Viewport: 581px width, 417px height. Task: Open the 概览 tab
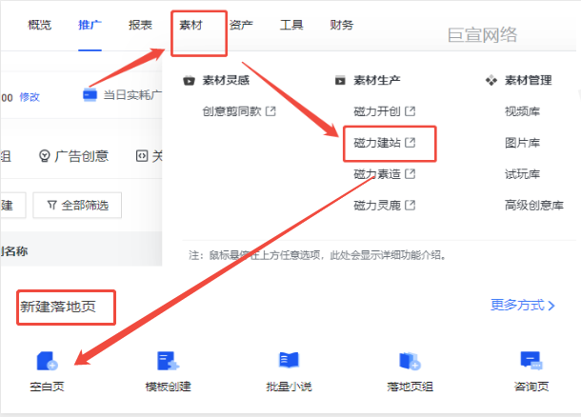(40, 25)
